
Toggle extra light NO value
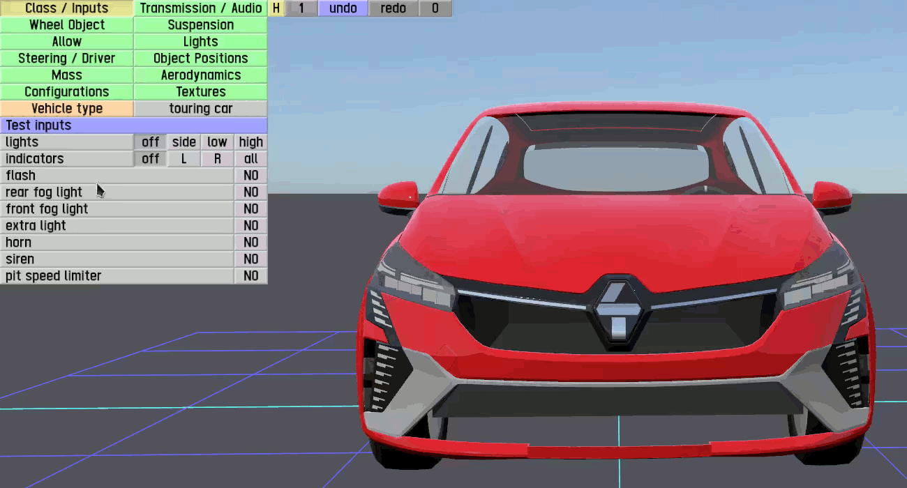(x=251, y=226)
